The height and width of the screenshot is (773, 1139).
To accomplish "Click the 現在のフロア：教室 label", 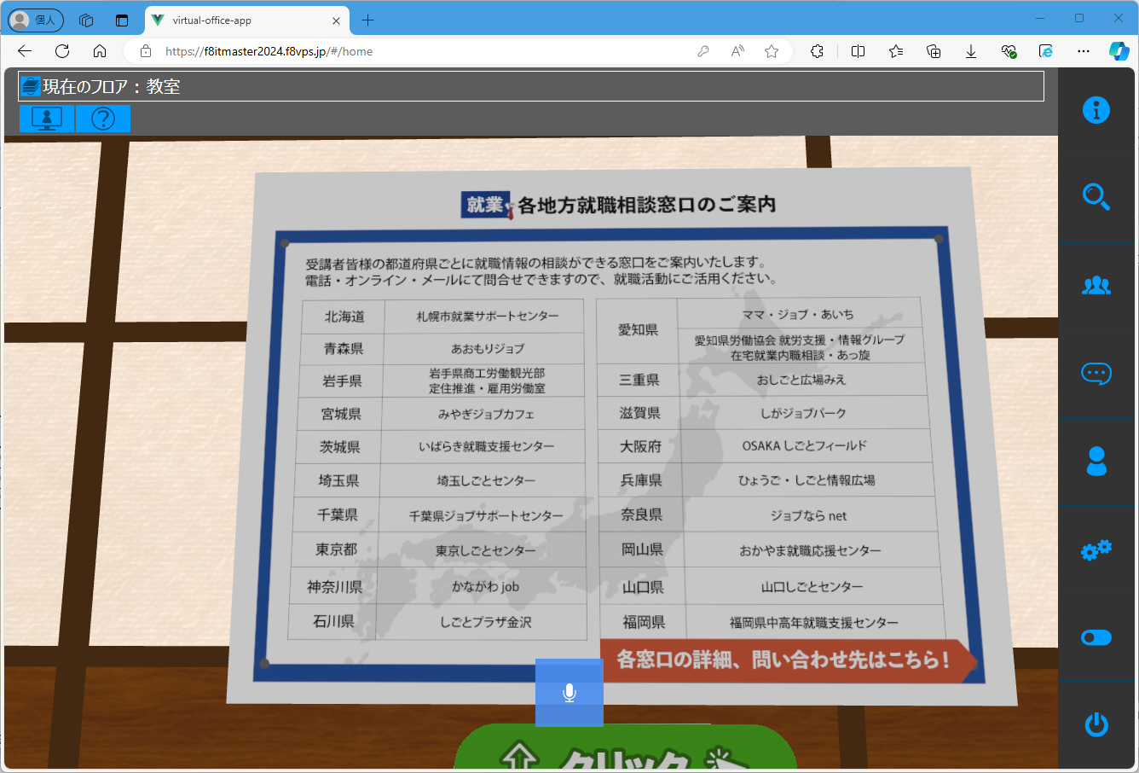I will click(x=112, y=86).
